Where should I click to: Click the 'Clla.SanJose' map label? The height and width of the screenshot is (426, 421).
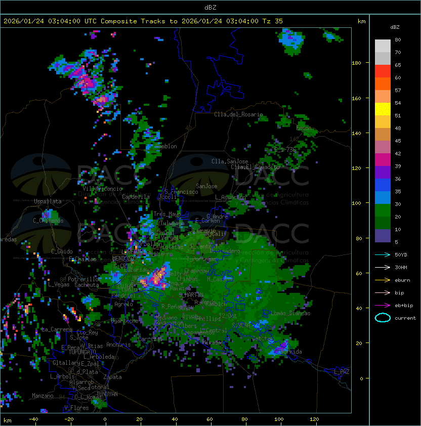[230, 161]
